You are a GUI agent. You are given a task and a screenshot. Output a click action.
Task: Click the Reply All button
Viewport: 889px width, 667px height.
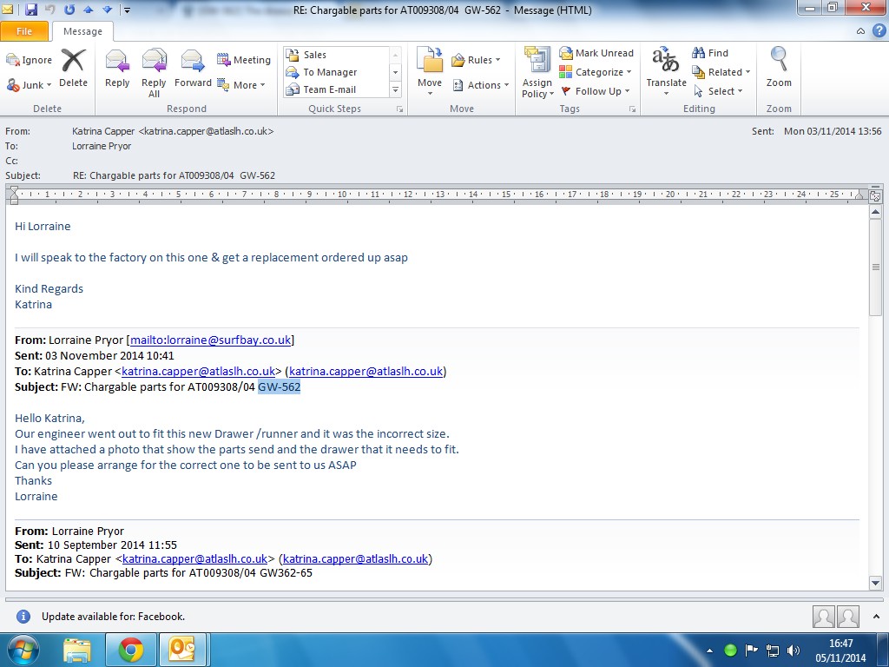(x=154, y=69)
